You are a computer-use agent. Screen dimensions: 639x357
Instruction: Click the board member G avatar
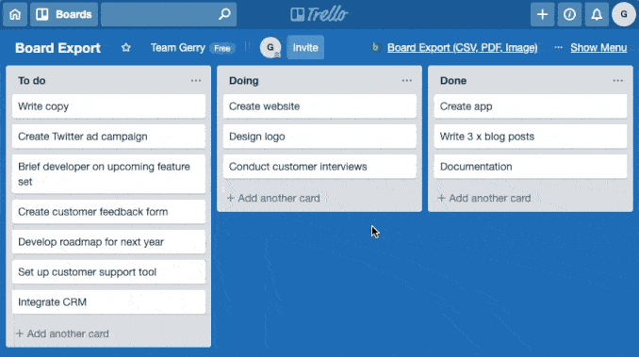click(270, 48)
